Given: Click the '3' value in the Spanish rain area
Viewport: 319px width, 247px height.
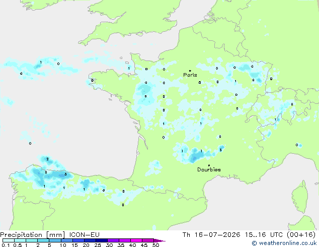Looking at the screenshot, I should [65, 174].
